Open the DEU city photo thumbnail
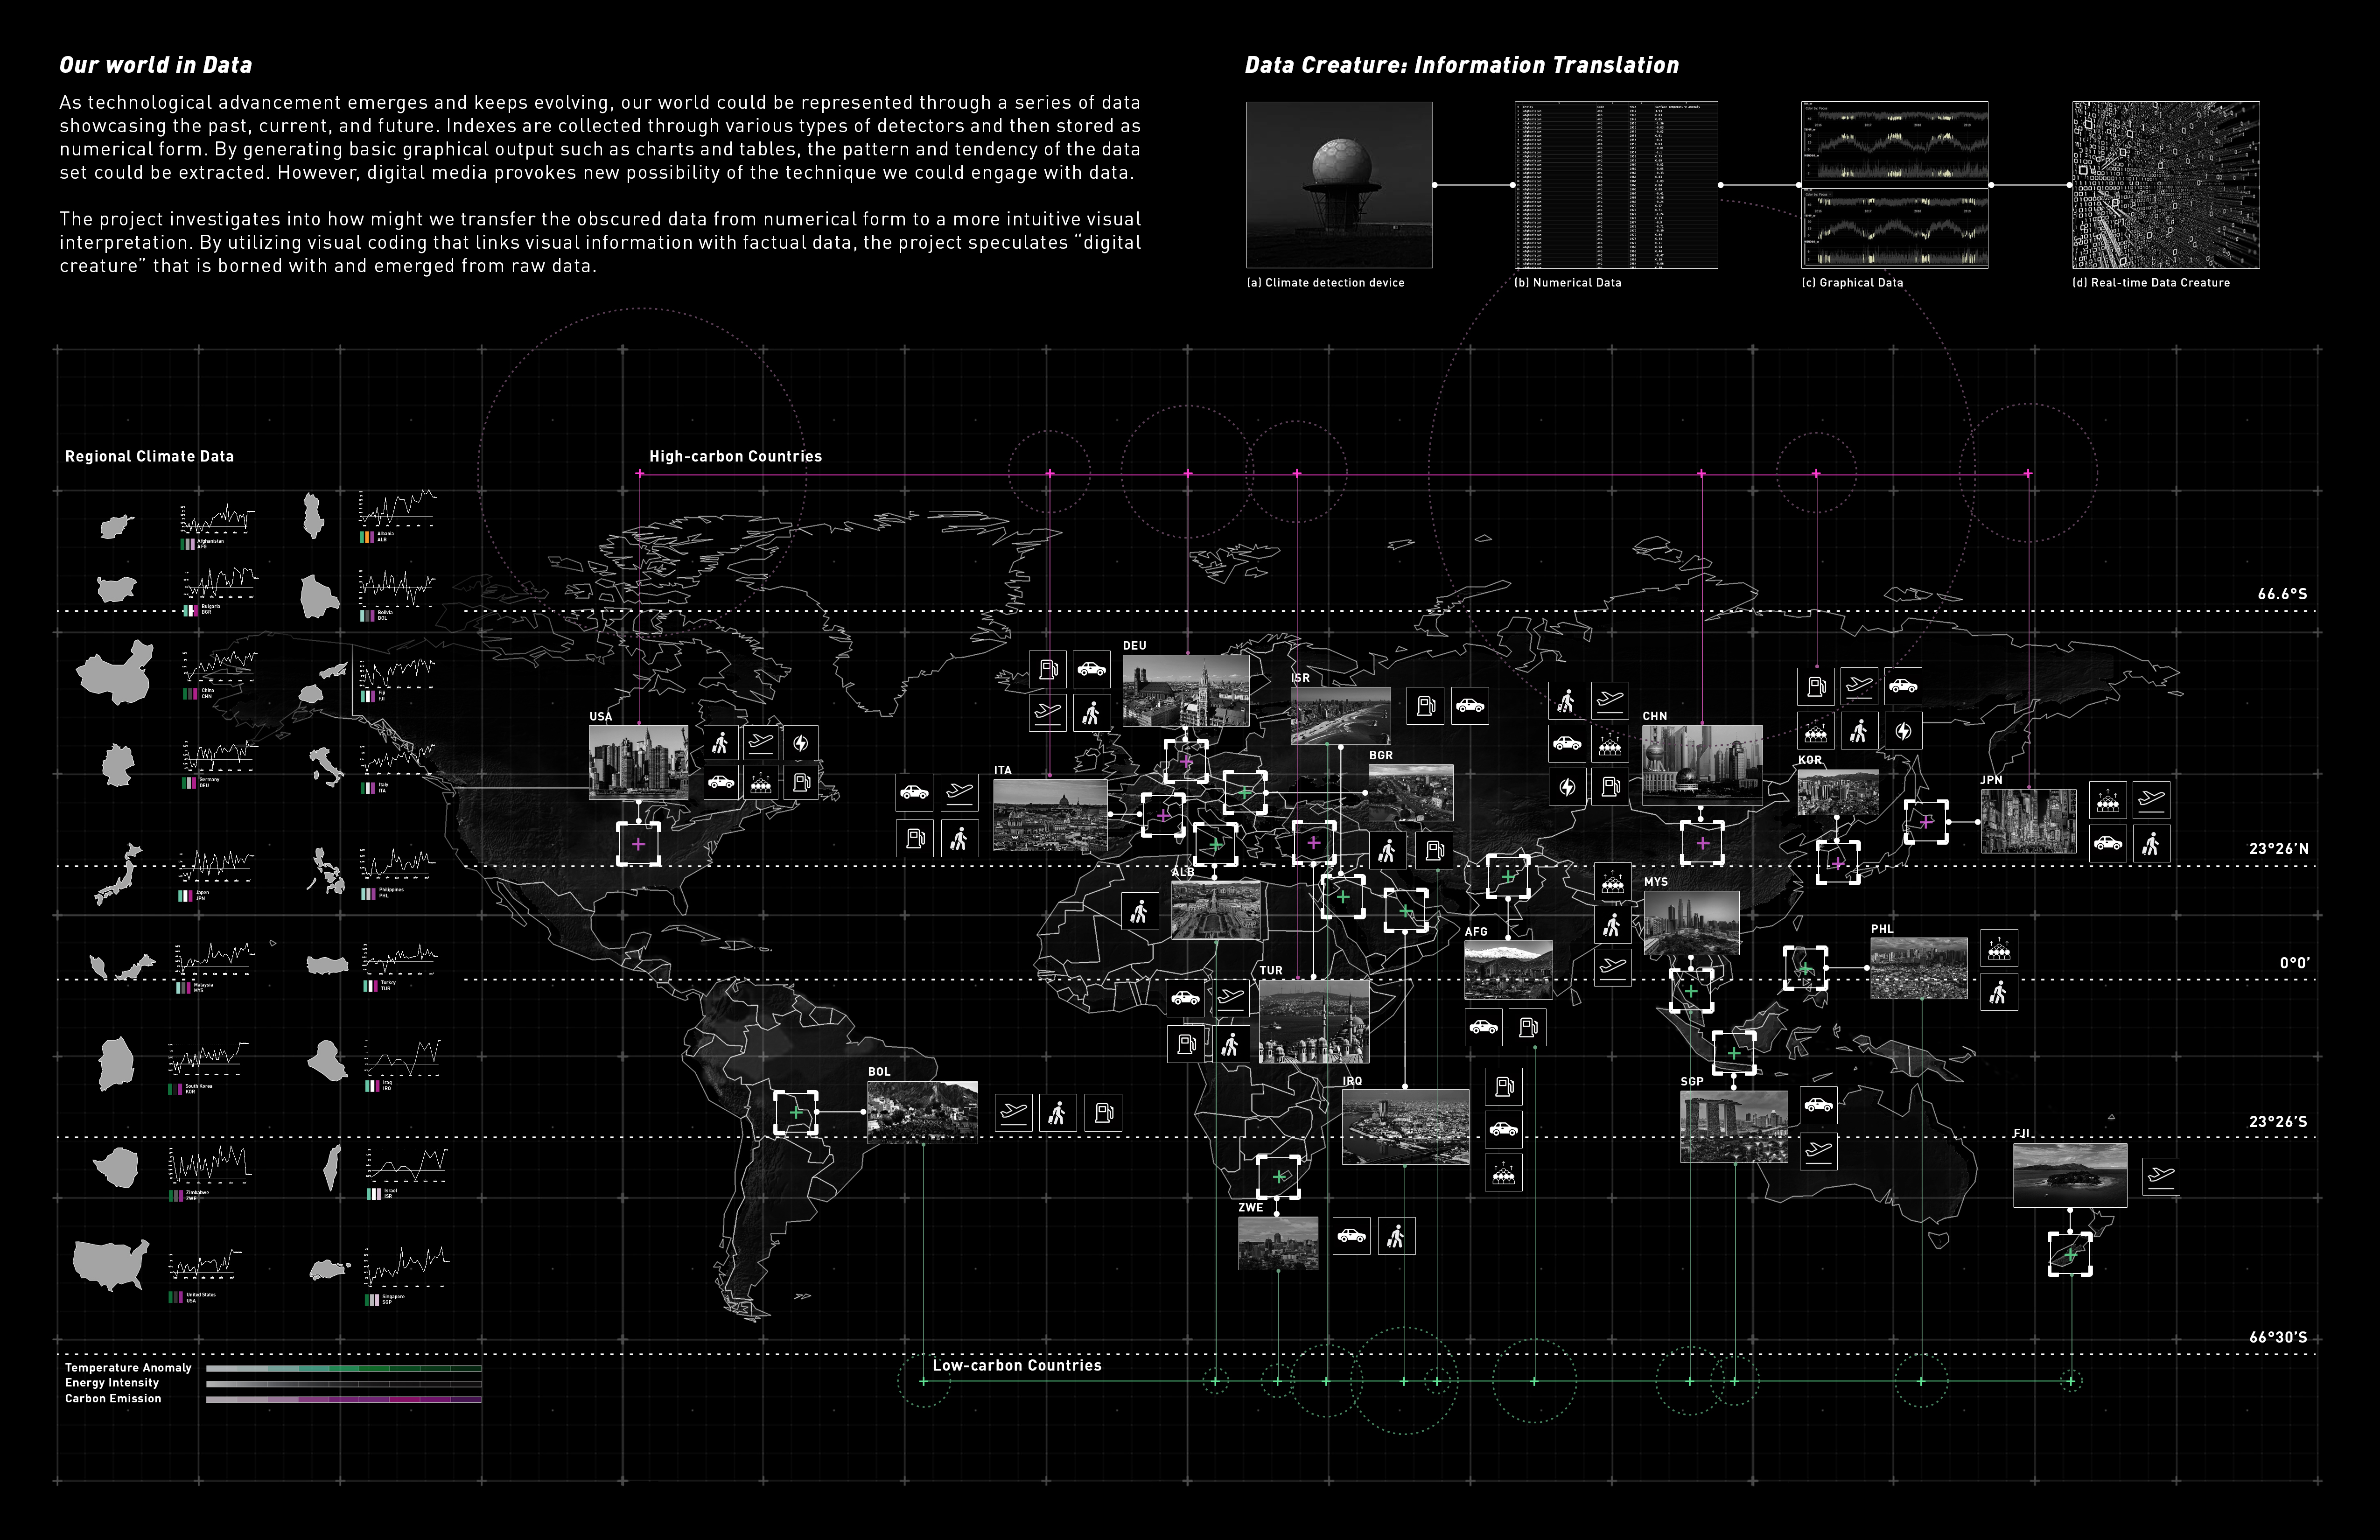Screen dimensions: 2380x1540 pos(1185,690)
